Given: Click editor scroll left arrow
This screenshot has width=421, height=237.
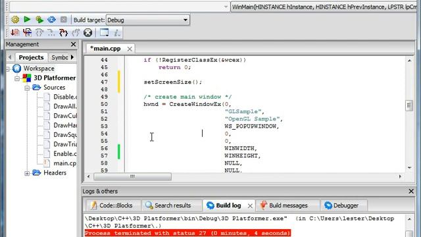Looking at the screenshot, I should [x=89, y=176].
